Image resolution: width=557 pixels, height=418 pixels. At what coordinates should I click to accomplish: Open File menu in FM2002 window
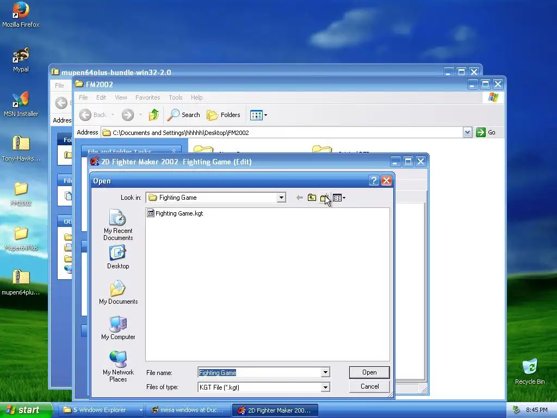click(83, 97)
